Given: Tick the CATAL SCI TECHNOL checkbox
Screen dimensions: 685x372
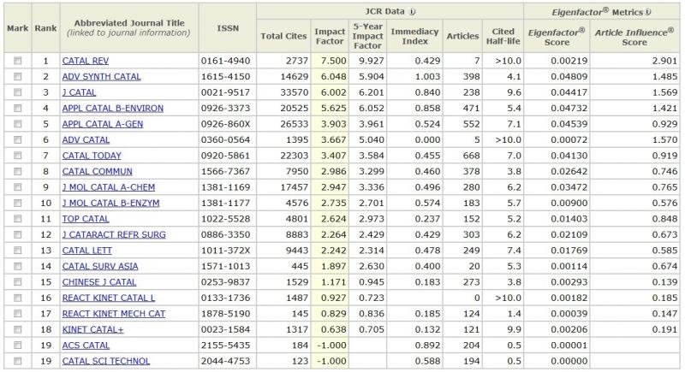Looking at the screenshot, I should (x=18, y=361).
